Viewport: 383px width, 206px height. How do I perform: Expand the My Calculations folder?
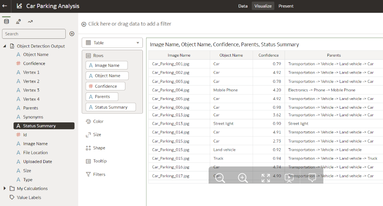[5, 189]
